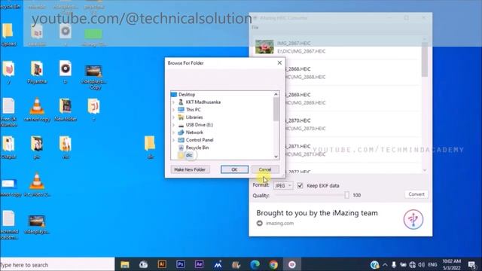Launch Adobe Photoshop from the taskbar

tap(181, 264)
